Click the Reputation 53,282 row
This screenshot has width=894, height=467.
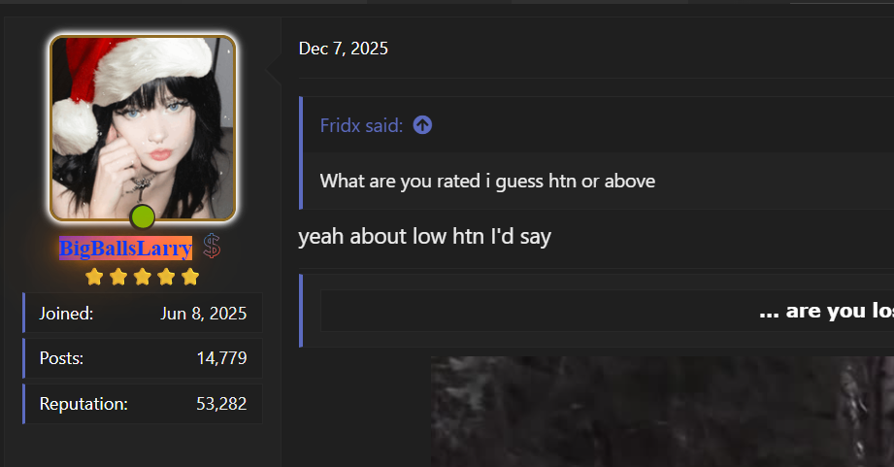coord(143,404)
